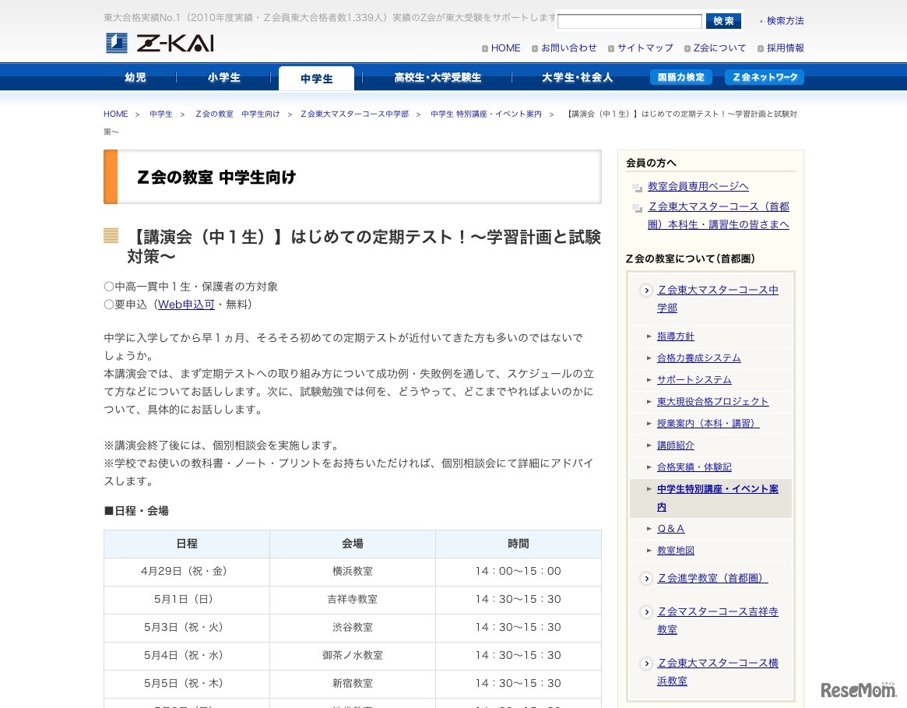The width and height of the screenshot is (907, 708).
Task: Click inside the search input box
Action: click(x=629, y=21)
